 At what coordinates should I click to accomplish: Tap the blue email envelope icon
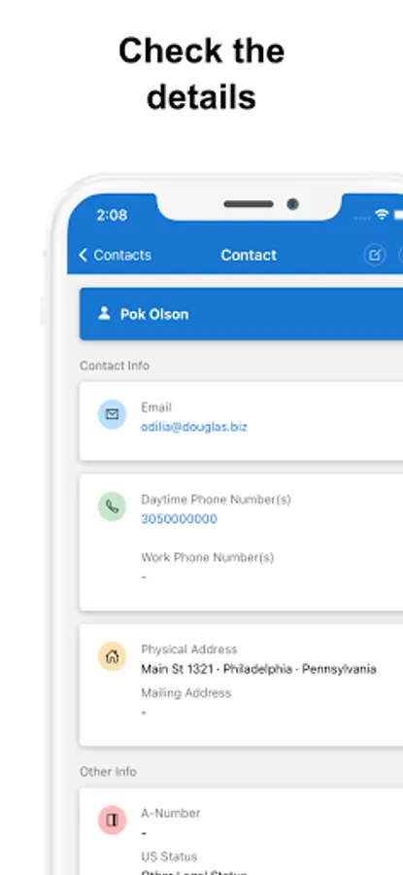pyautogui.click(x=112, y=414)
